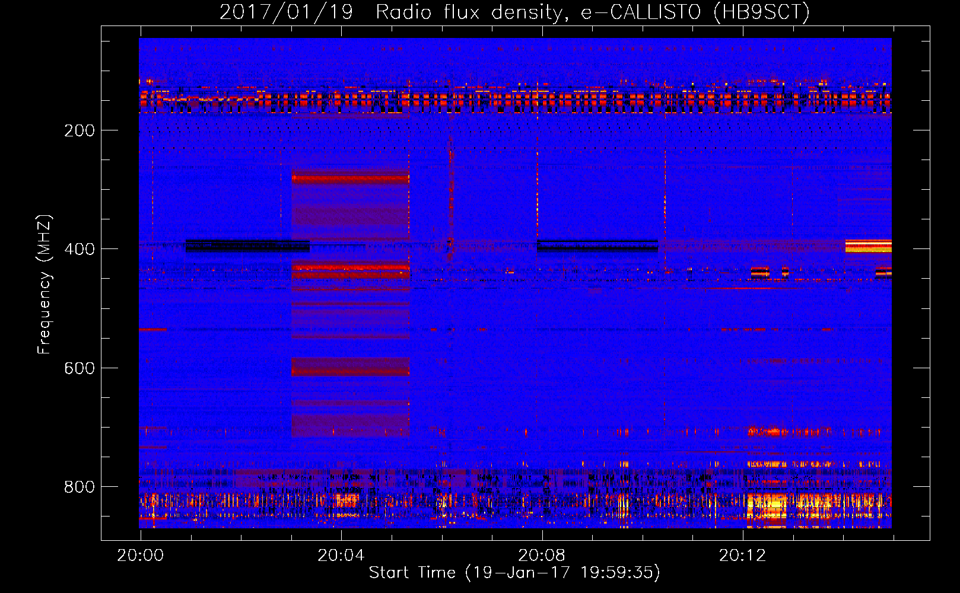Click the 600 frequency tick label
The image size is (960, 593).
point(80,368)
